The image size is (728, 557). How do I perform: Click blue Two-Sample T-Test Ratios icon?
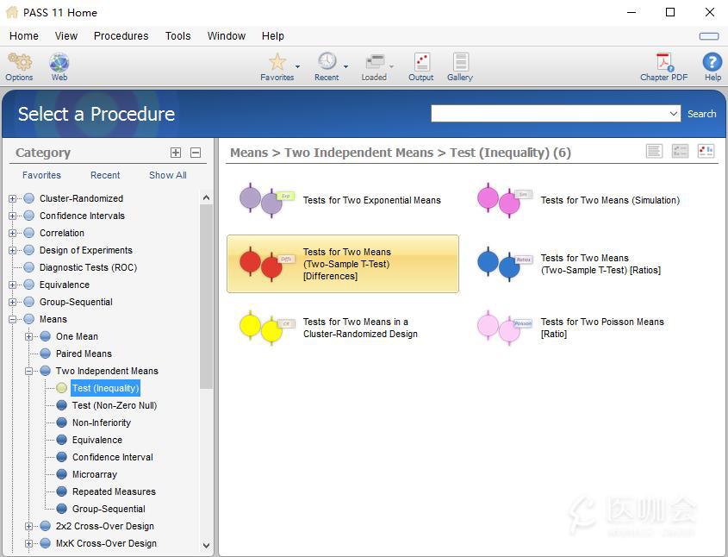pos(504,264)
